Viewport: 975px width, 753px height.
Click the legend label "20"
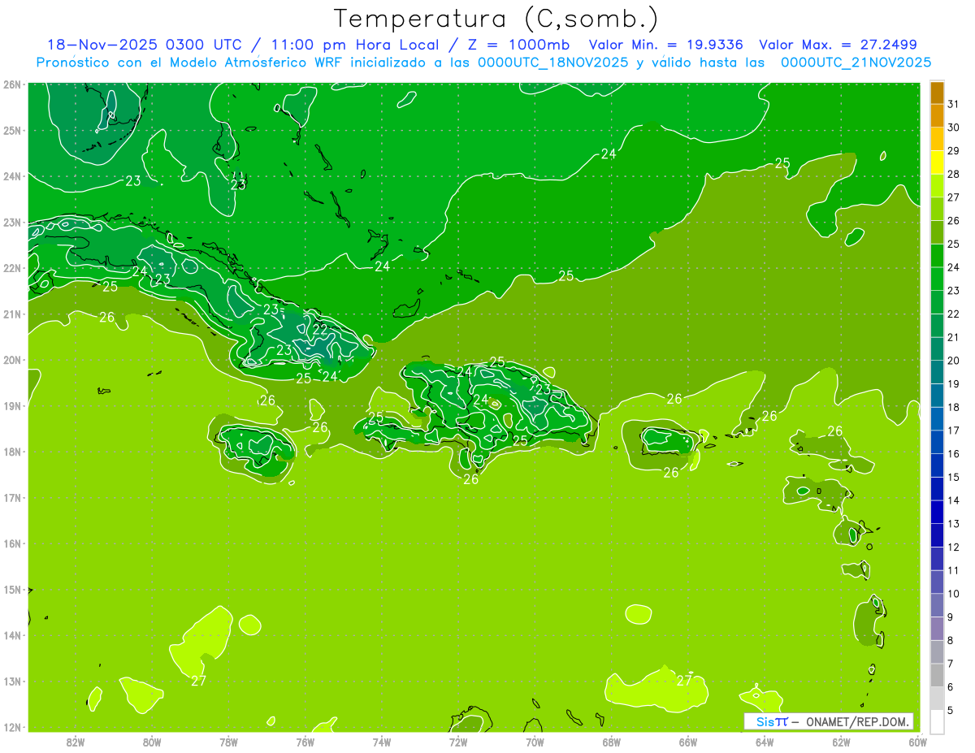coord(954,361)
